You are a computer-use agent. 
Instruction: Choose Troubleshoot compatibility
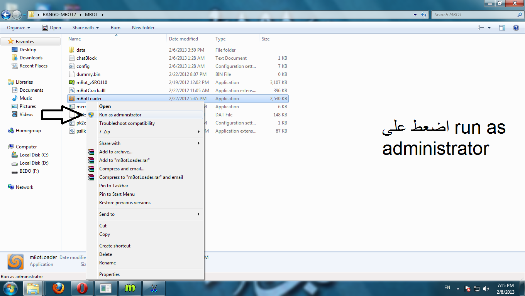coord(145,123)
